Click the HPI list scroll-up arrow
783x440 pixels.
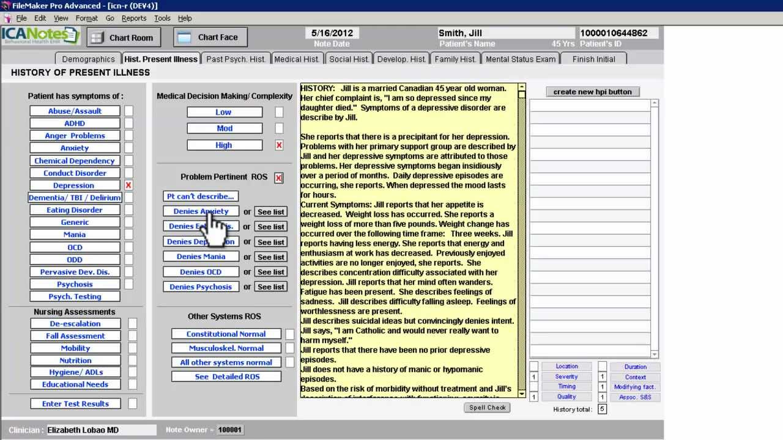point(655,103)
